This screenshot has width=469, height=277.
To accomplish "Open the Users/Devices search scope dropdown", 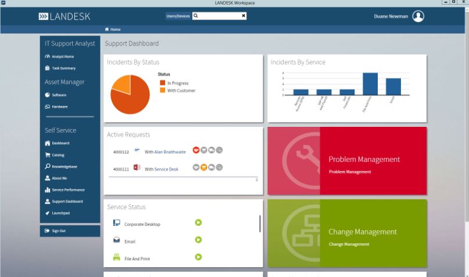I will click(178, 16).
